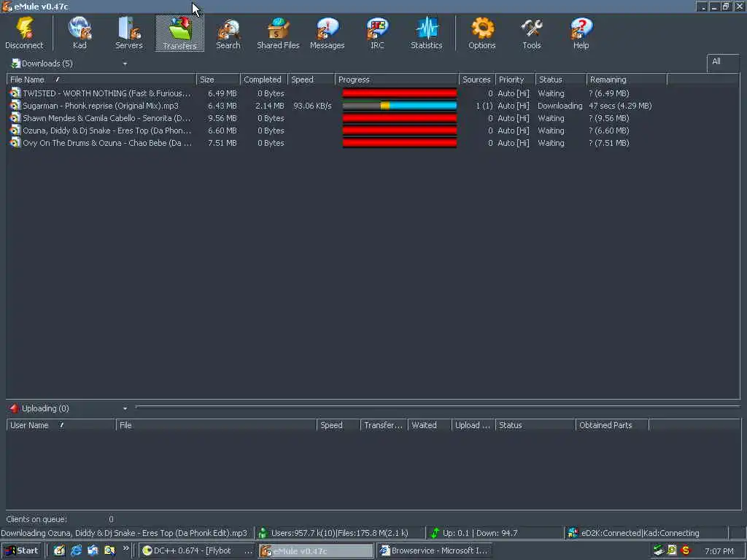
Task: Expand the Downloads (5) dropdown arrow
Action: 125,64
